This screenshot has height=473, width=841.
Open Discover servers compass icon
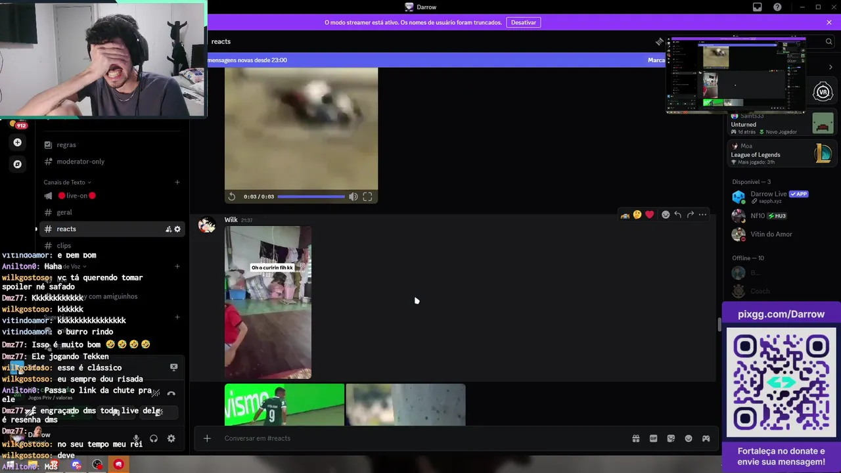pyautogui.click(x=18, y=164)
